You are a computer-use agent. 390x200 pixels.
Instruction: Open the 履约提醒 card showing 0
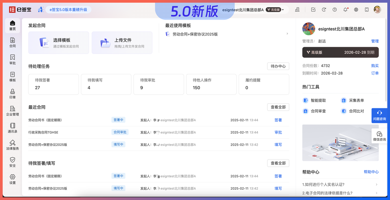click(264, 84)
